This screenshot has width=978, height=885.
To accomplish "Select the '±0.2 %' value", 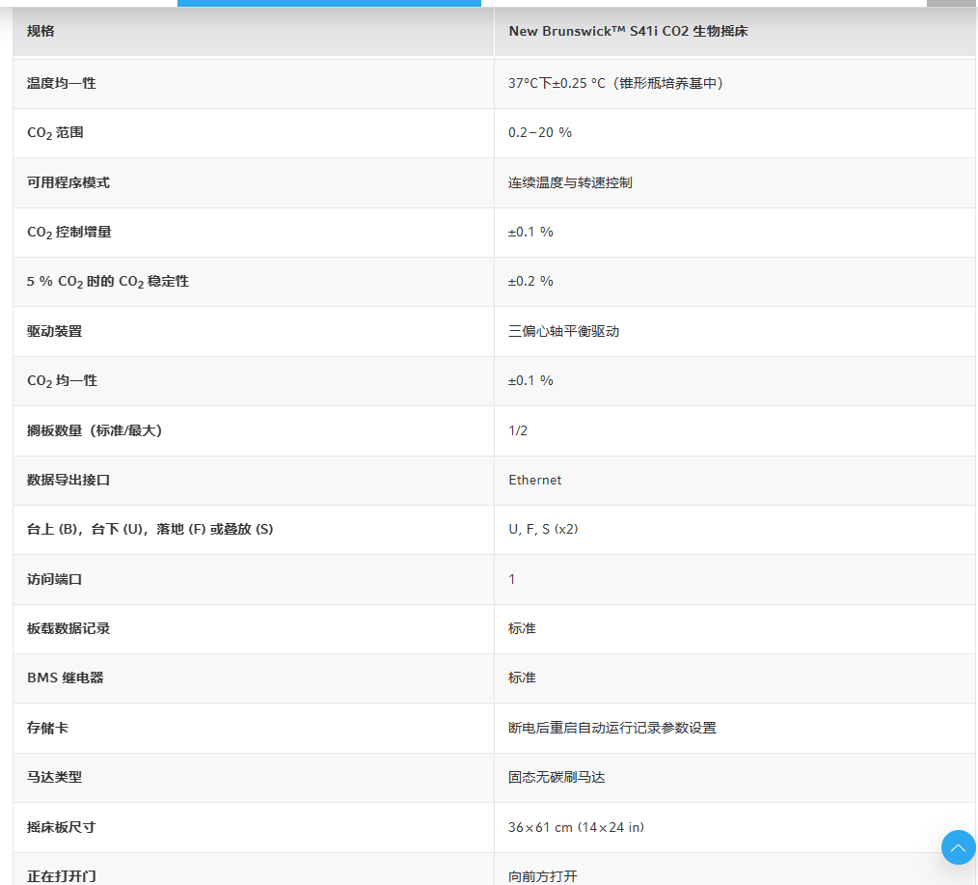I will (x=530, y=281).
